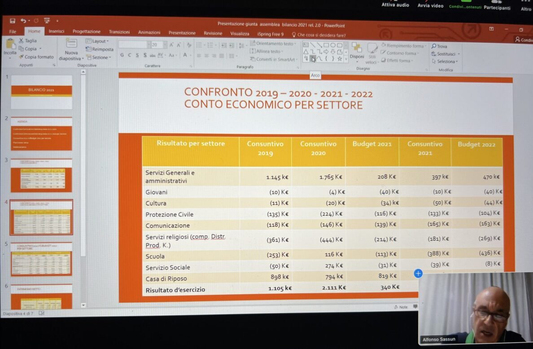The height and width of the screenshot is (349, 533).
Task: Open the Layout dropdown
Action: pos(97,41)
